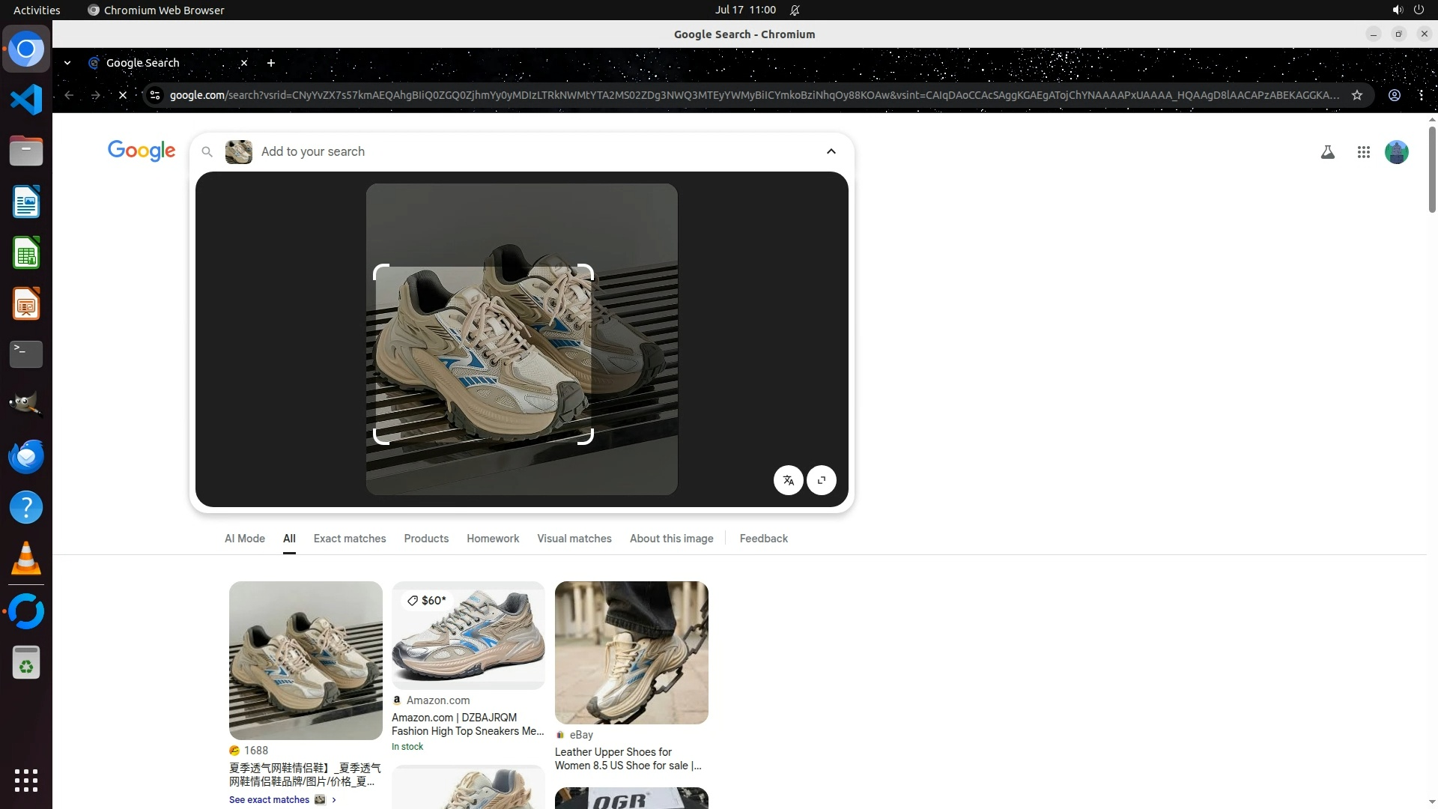
Task: Open Search Labs flask icon
Action: pos(1327,152)
